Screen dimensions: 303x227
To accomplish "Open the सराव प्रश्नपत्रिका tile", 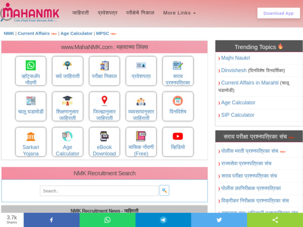I will click(x=178, y=71).
